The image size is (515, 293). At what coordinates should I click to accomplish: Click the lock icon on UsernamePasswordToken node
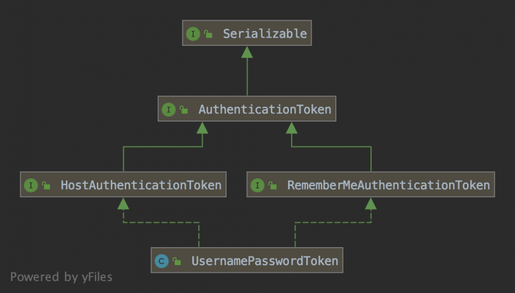pos(177,262)
